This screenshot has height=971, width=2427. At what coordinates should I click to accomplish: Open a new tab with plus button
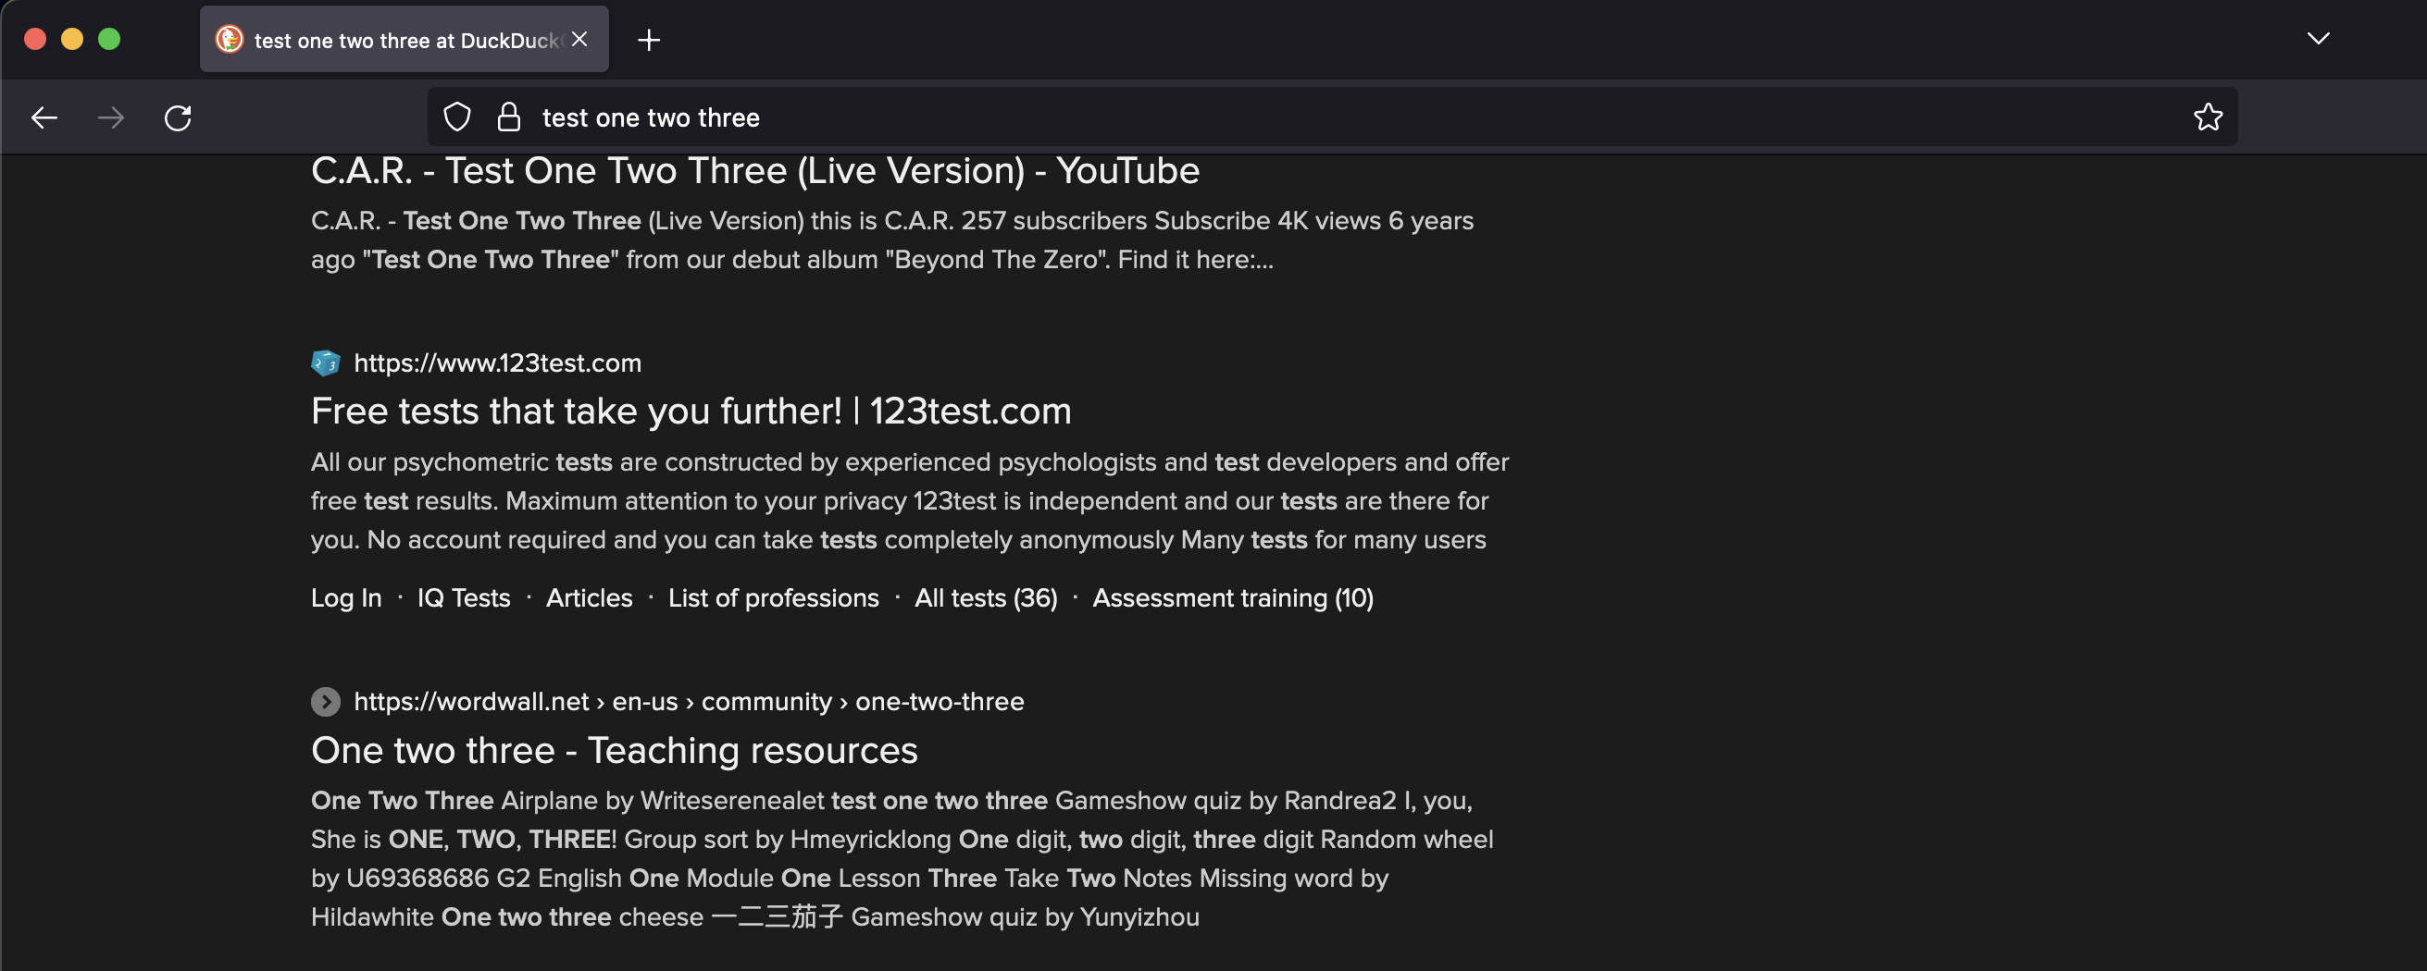tap(648, 40)
